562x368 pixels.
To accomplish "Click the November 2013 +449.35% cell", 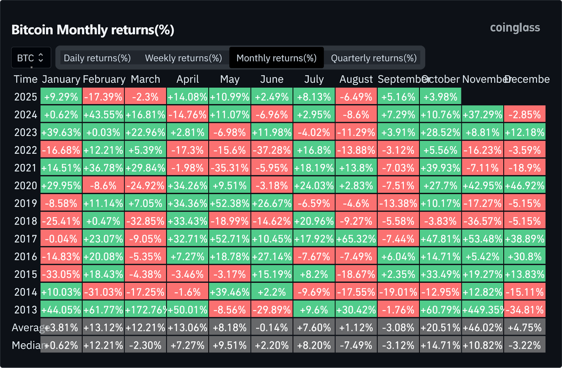I will (483, 310).
